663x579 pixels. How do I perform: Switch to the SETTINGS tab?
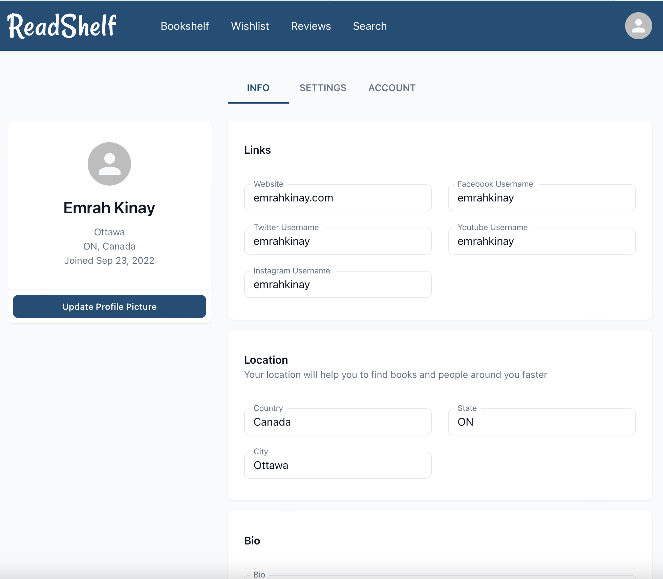[x=323, y=88]
